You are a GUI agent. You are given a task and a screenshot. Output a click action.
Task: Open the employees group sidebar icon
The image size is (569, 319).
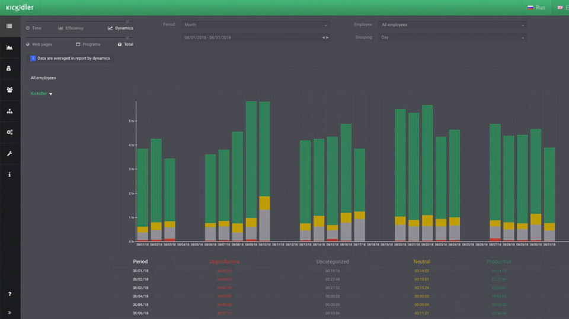[9, 90]
